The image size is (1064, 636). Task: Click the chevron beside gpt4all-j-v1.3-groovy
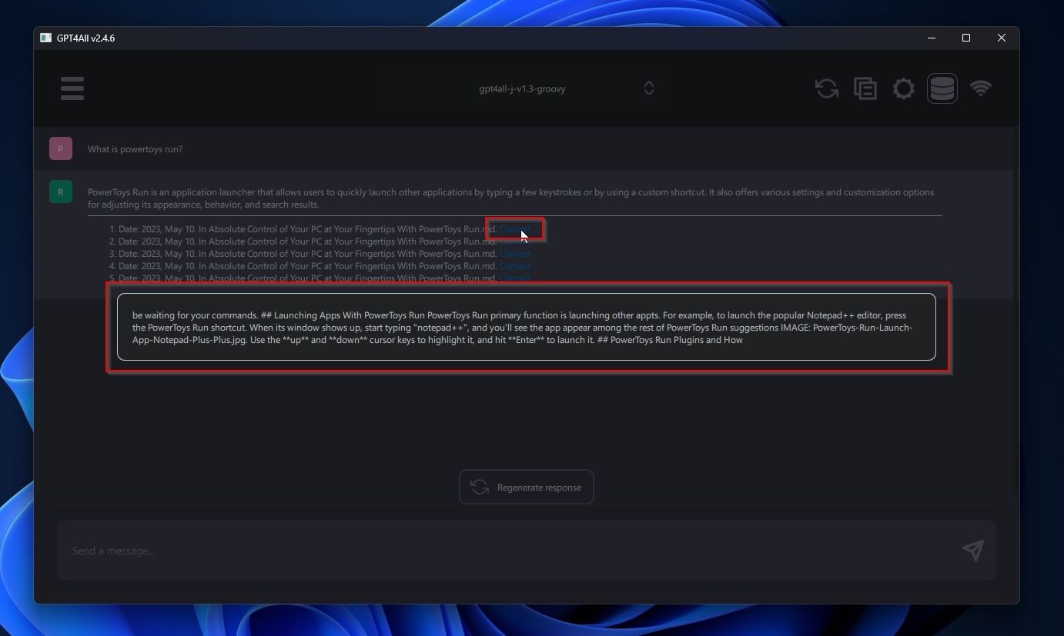[x=648, y=88]
